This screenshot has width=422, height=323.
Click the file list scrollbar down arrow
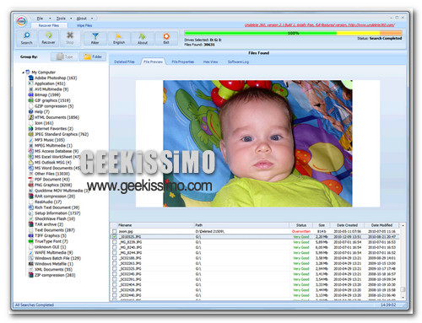[x=403, y=297]
